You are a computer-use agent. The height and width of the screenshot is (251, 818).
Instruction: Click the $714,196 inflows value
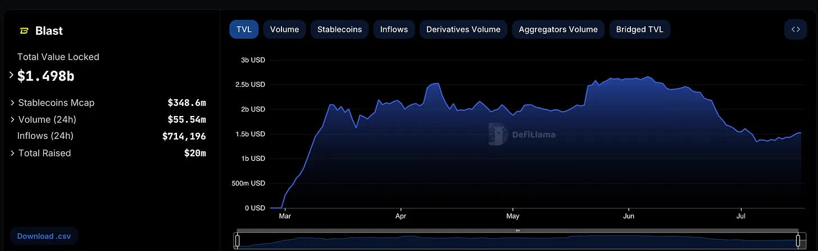(184, 136)
